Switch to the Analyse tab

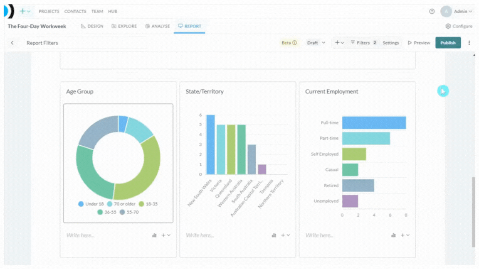pyautogui.click(x=157, y=26)
